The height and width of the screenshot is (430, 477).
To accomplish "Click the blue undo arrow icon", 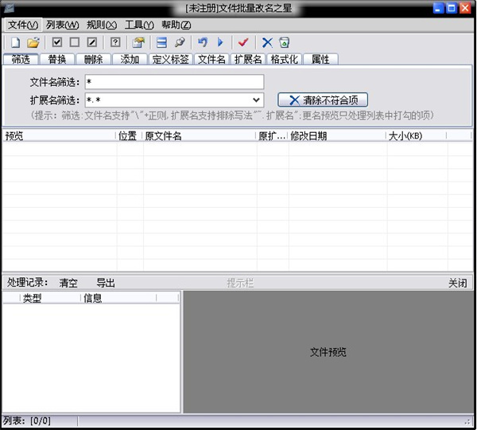I will [203, 42].
